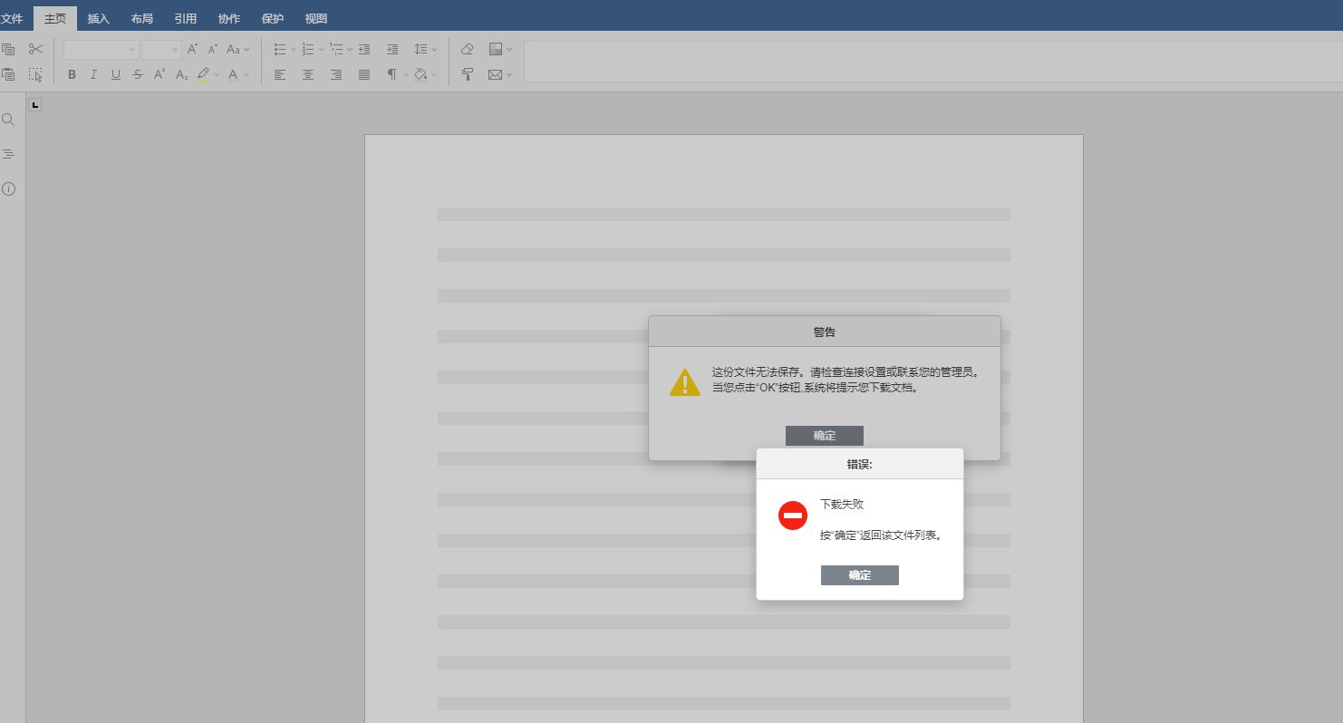Image resolution: width=1343 pixels, height=723 pixels.
Task: Click the Paste icon in the toolbar
Action: [8, 74]
